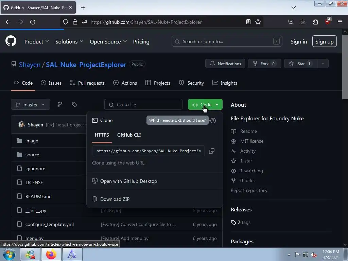
Task: View repository branches icon
Action: pyautogui.click(x=60, y=105)
